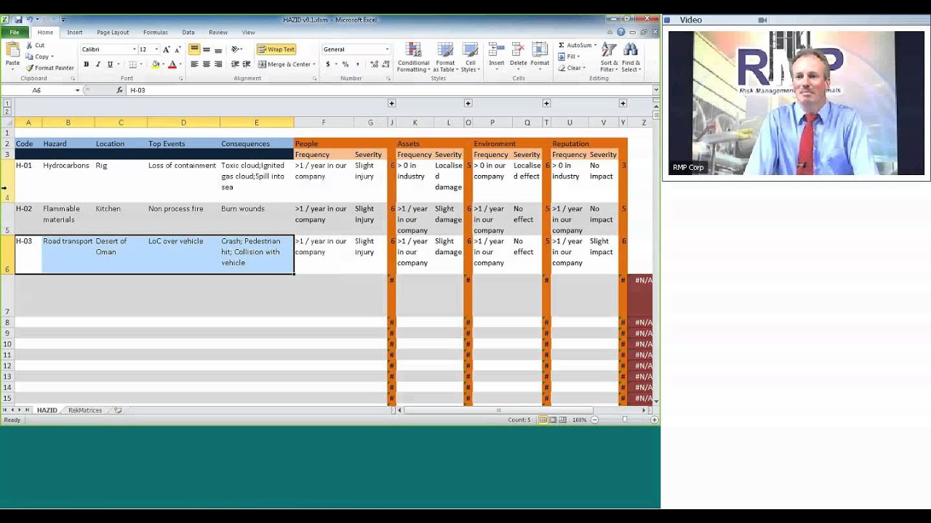Decrease cell indent
The image size is (931, 523).
(235, 65)
